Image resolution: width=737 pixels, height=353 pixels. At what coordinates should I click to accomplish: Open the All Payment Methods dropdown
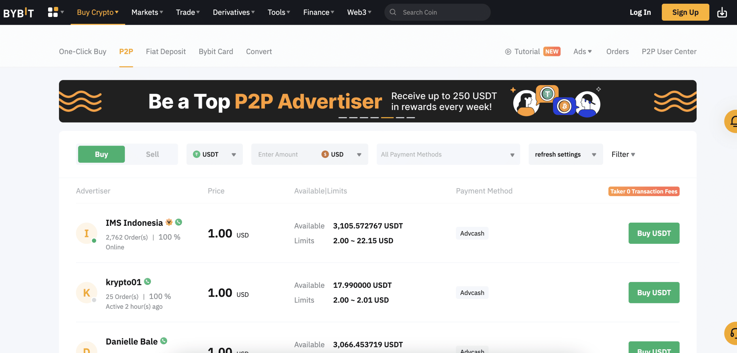(448, 154)
